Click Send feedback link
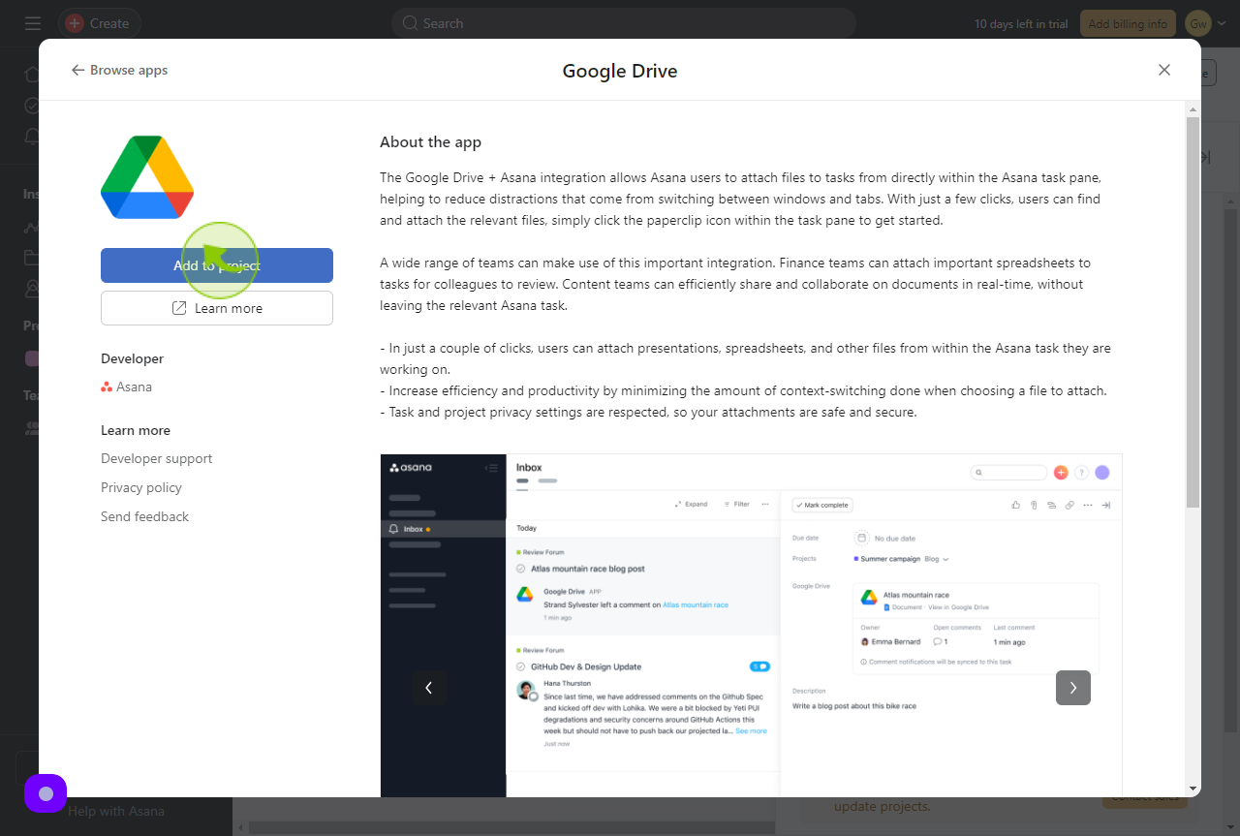The width and height of the screenshot is (1240, 836). click(145, 516)
